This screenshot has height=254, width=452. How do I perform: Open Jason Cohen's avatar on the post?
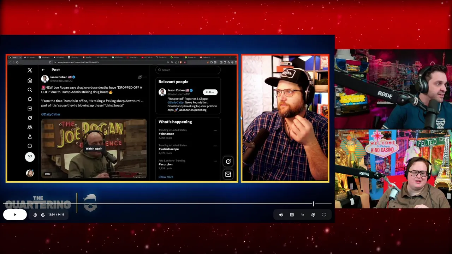pos(44,79)
